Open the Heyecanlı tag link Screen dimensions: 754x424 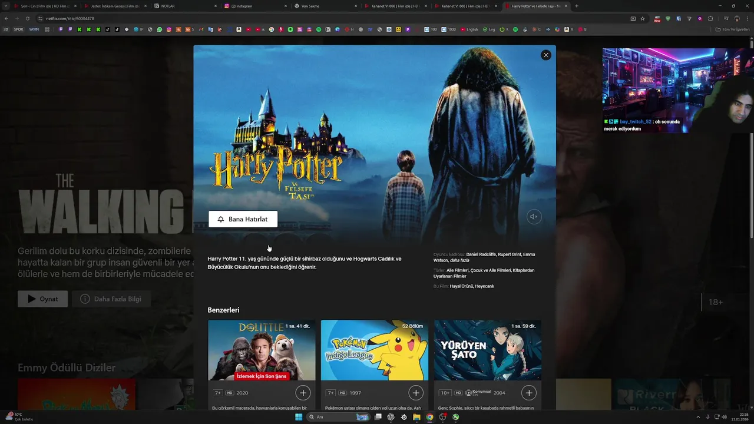coord(484,286)
